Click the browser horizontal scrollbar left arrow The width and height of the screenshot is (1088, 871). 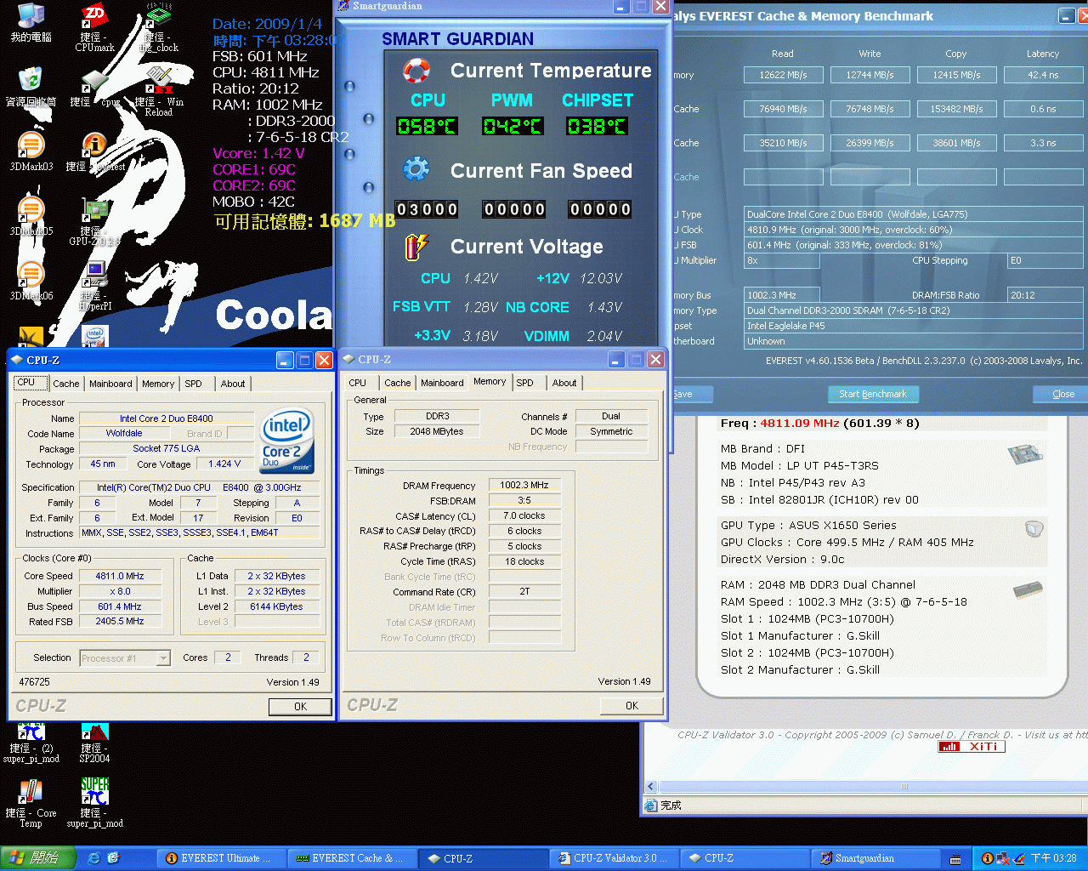651,787
